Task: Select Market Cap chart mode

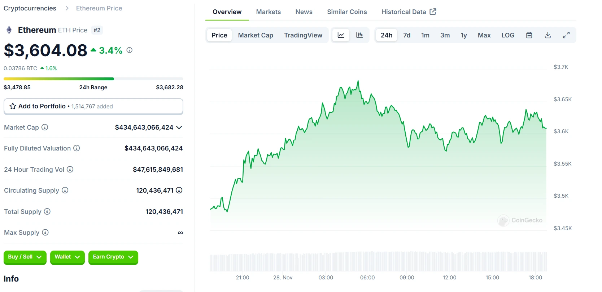Action: 256,35
